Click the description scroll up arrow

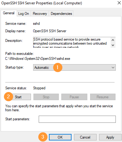(x=113, y=40)
